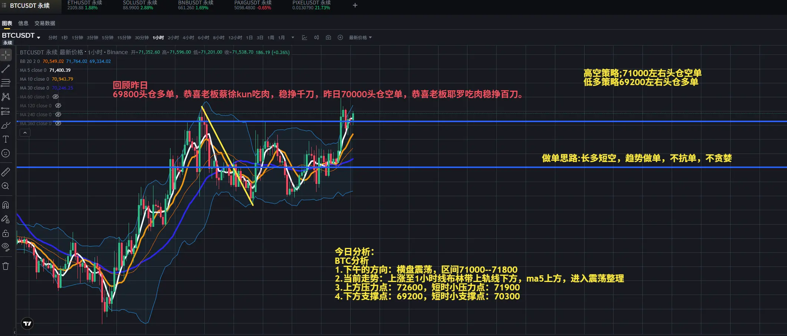Switch to the BNBUSDT 永续 tab
The image size is (787, 336).
coord(196,5)
